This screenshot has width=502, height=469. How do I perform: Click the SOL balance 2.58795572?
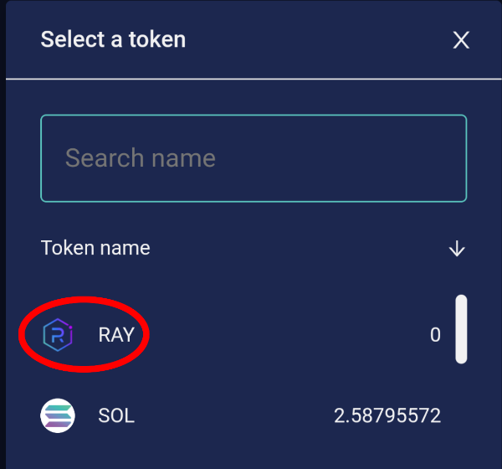pos(387,415)
